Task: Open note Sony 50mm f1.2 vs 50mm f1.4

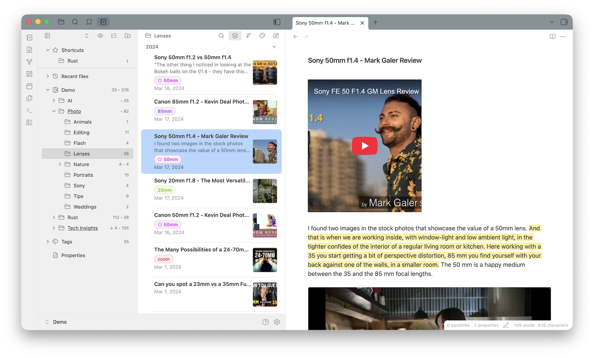Action: click(x=211, y=73)
